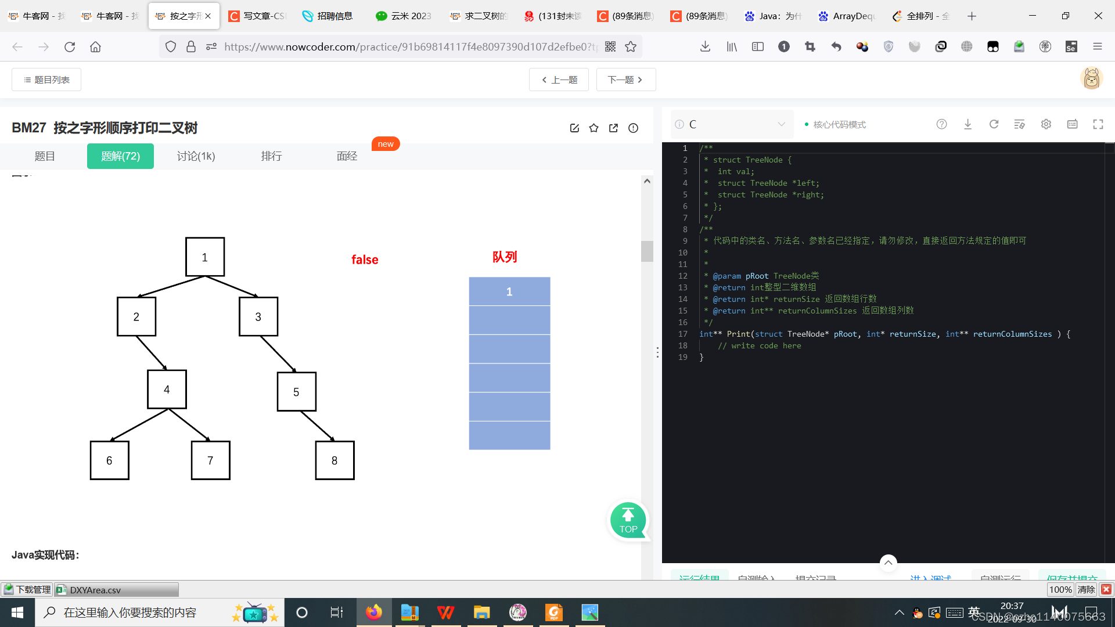Image resolution: width=1115 pixels, height=627 pixels.
Task: Close the 按之字形 browser tab
Action: [208, 16]
